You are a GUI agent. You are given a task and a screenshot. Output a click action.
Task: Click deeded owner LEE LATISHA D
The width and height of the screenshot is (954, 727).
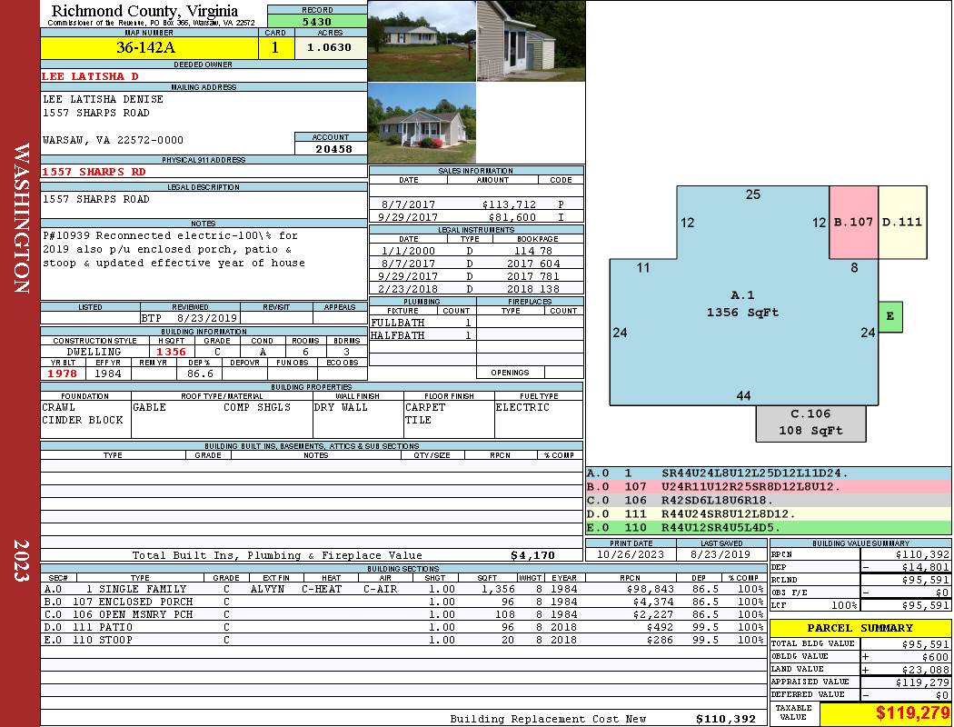click(x=90, y=76)
